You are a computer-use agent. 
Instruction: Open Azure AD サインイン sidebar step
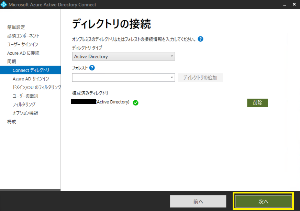pos(31,79)
